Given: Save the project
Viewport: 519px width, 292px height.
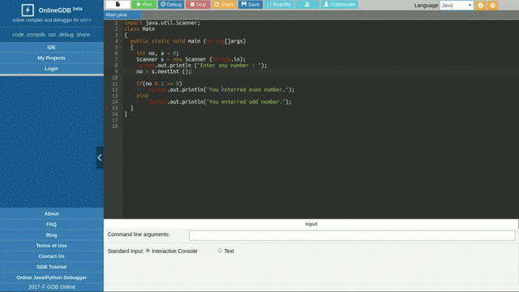Looking at the screenshot, I should coord(251,4).
